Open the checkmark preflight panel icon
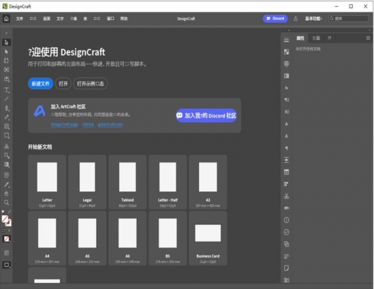Image resolution: width=374 pixels, height=289 pixels. pos(287,232)
